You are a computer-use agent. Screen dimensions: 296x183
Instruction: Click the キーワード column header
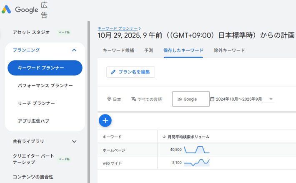112,137
